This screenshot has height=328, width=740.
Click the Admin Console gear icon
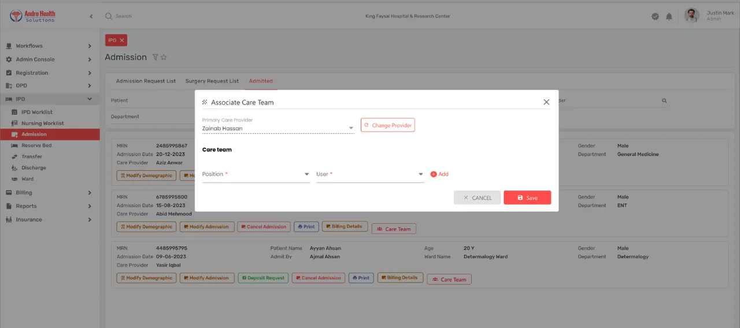click(x=9, y=59)
